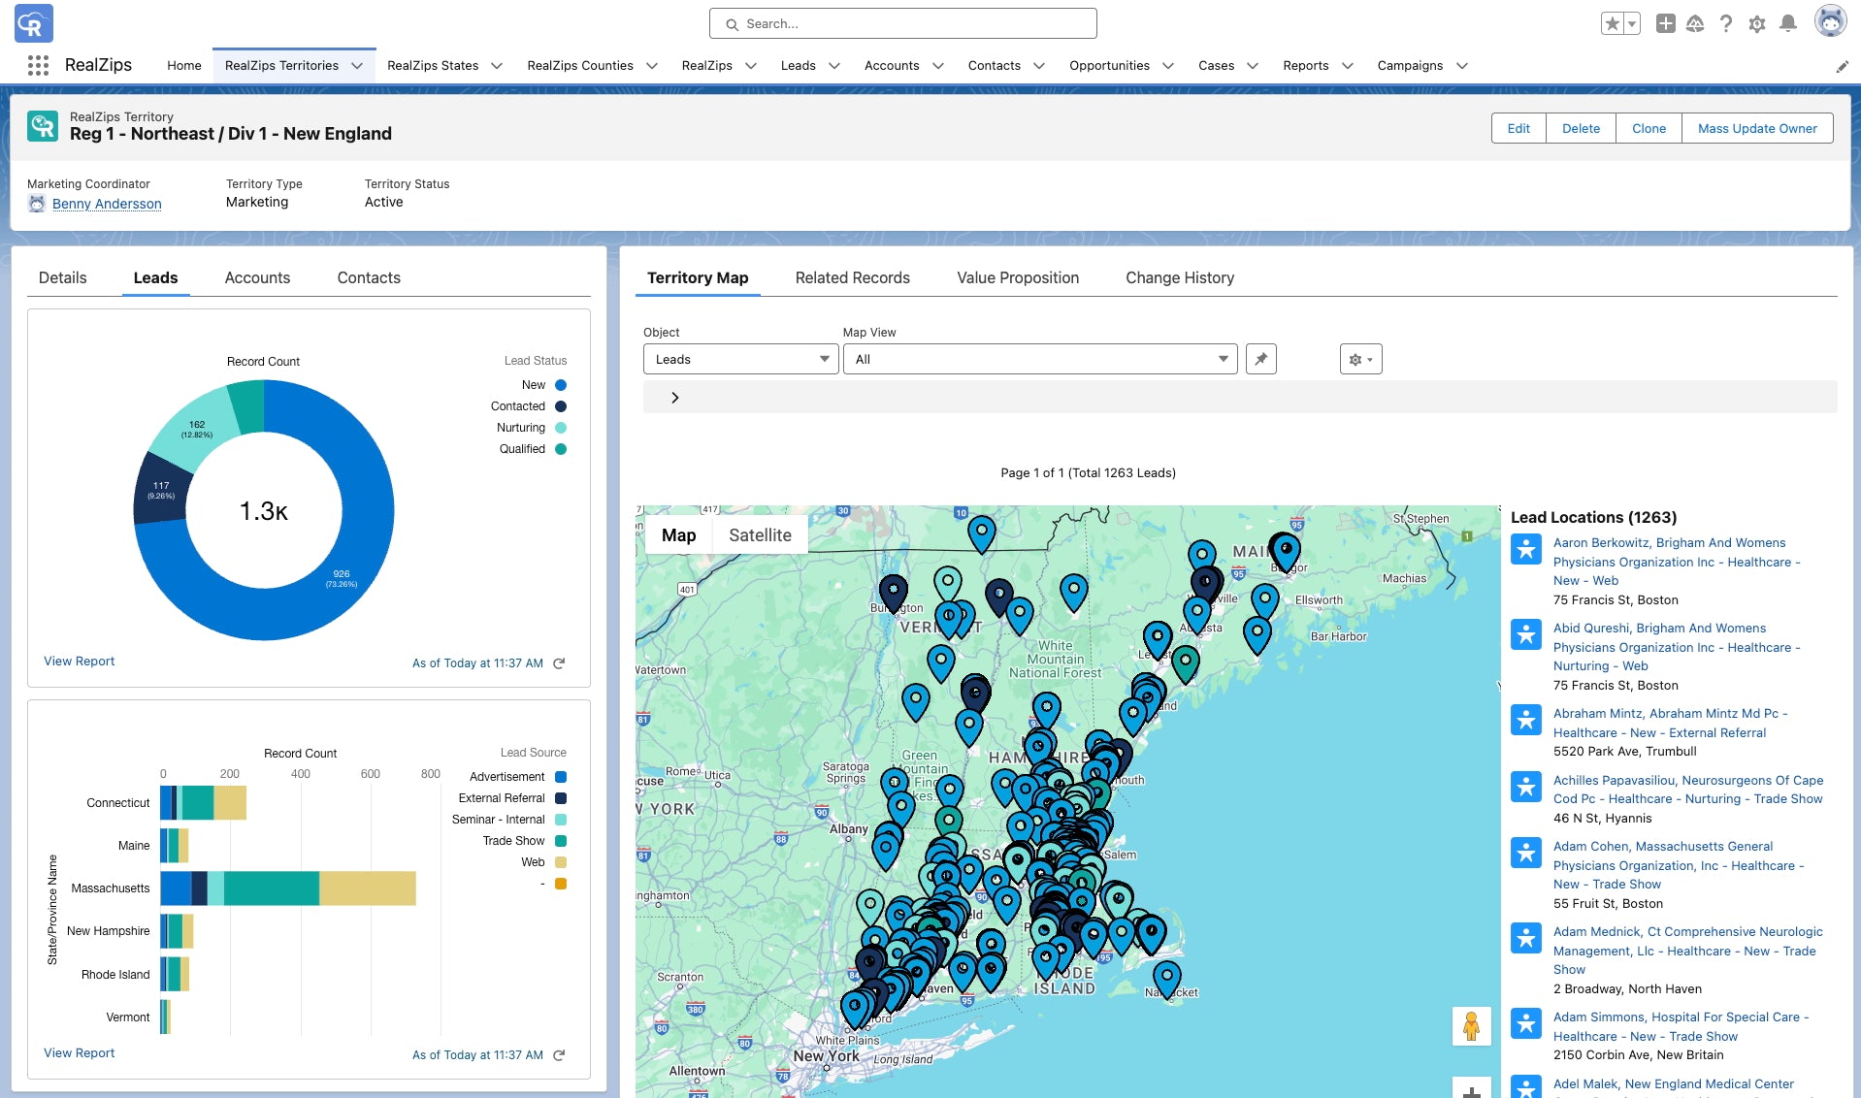Image resolution: width=1861 pixels, height=1098 pixels.
Task: Open the Notifications bell
Action: pyautogui.click(x=1788, y=23)
